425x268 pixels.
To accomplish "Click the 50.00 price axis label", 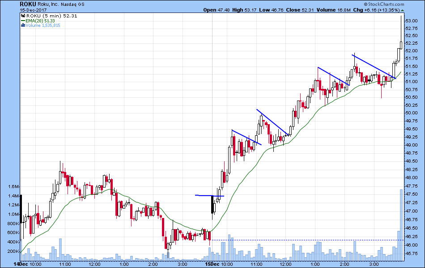I will coord(412,113).
